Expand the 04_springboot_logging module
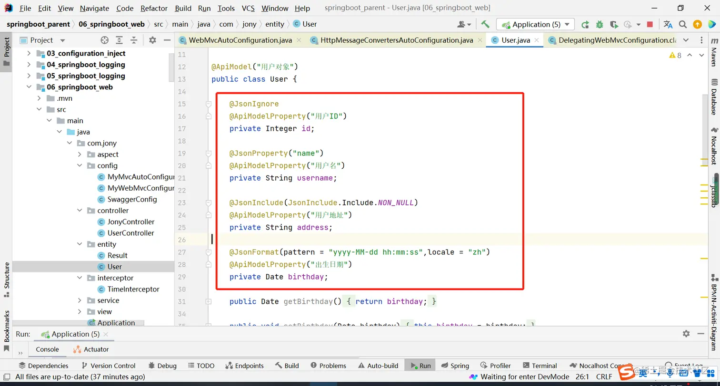This screenshot has width=720, height=386. (x=29, y=65)
